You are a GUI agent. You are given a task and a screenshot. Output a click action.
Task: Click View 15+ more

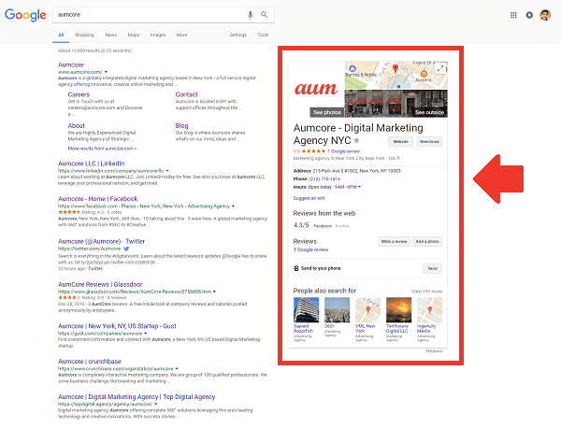coord(427,292)
